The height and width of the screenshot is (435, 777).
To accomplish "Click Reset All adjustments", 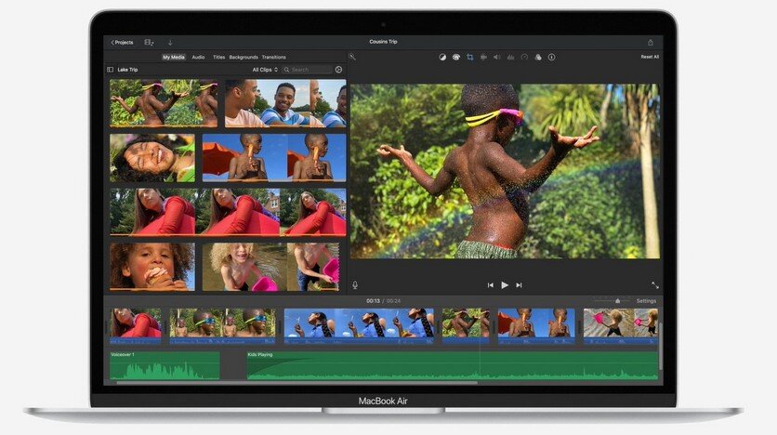I will (x=650, y=57).
